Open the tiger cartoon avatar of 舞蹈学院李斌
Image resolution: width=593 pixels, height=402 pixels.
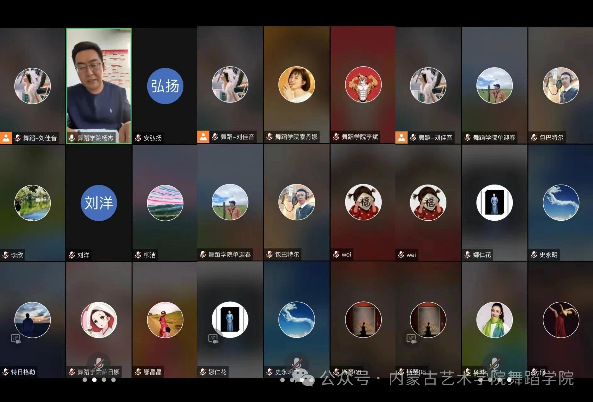[x=363, y=84]
